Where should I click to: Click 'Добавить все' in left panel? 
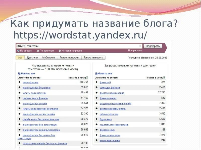click(x=26, y=73)
